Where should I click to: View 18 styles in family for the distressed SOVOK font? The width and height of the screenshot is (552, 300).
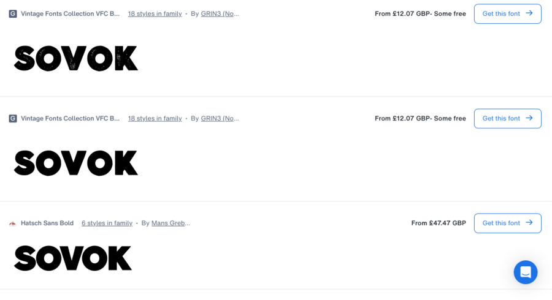[155, 13]
